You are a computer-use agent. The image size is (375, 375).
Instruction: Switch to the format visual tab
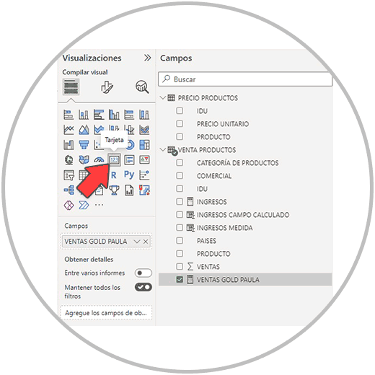point(107,87)
